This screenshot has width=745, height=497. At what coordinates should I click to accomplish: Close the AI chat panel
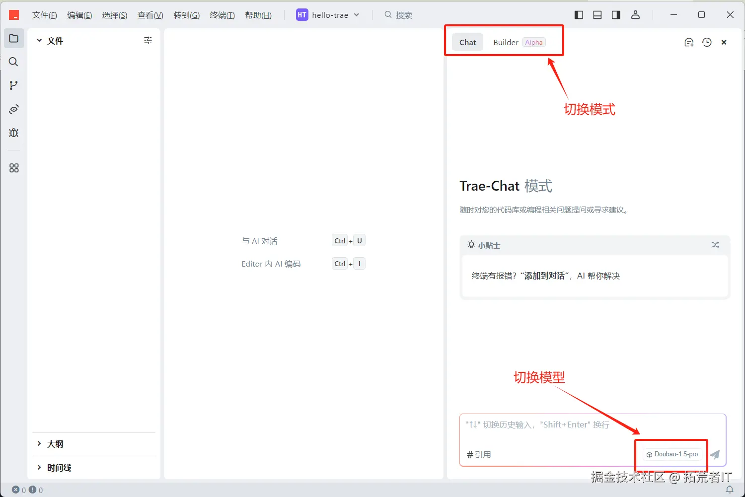(724, 42)
